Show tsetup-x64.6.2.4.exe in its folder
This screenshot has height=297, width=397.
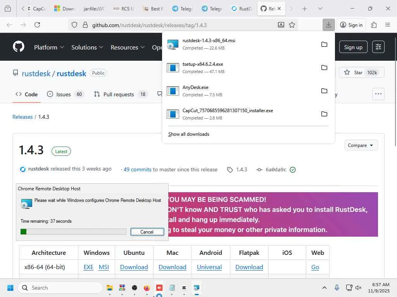(x=324, y=68)
